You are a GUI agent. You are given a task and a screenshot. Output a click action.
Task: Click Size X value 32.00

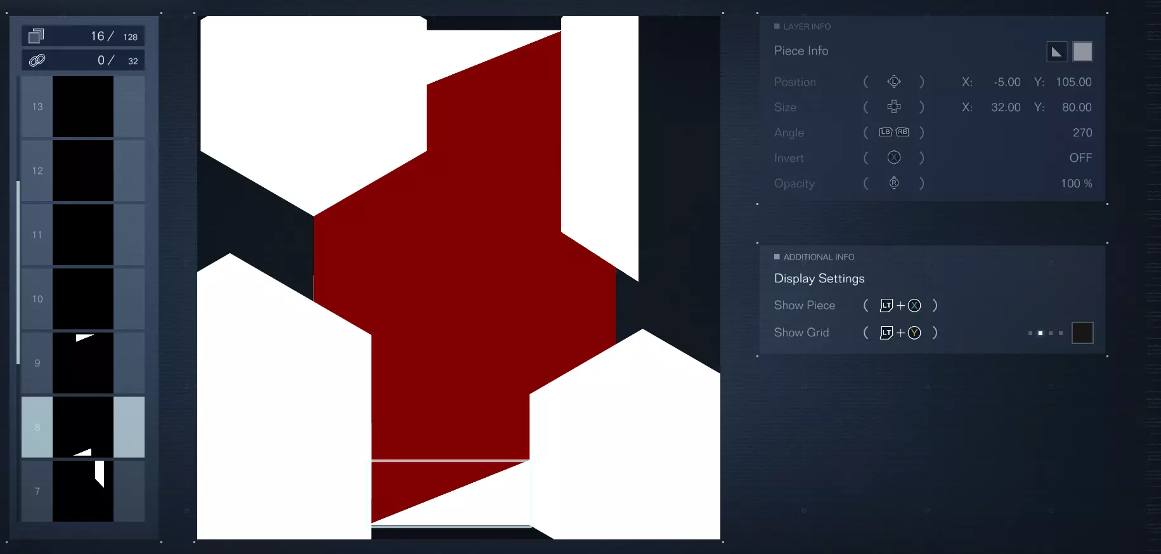click(x=1006, y=107)
